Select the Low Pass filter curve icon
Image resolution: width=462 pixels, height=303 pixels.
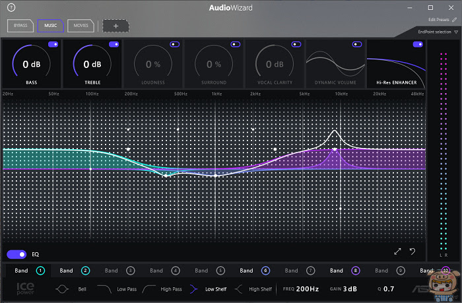[104, 289]
